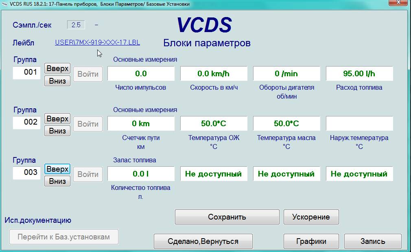Image resolution: width=411 pixels, height=252 pixels.
Task: Click the group 001 number input field
Action: click(27, 73)
